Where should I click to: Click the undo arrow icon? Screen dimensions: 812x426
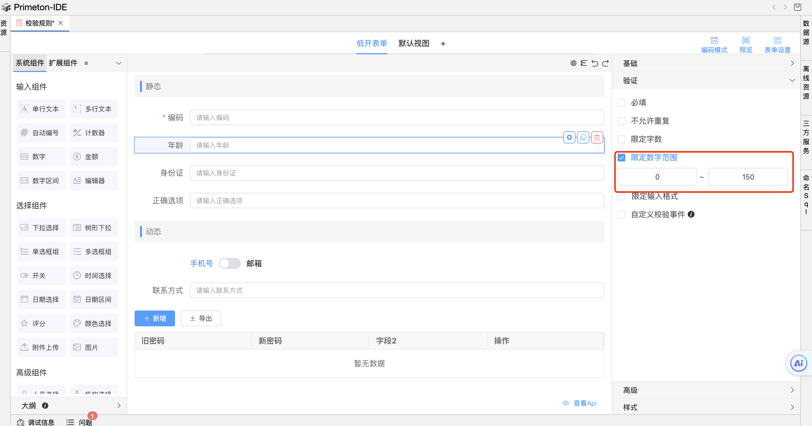[x=595, y=63]
